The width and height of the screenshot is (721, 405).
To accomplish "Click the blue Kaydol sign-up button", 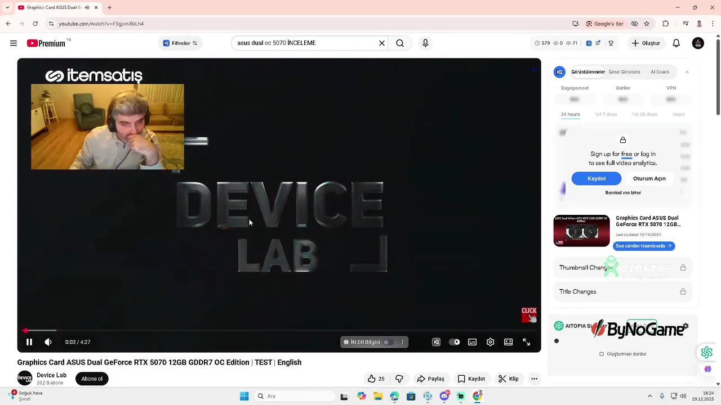I will click(597, 178).
